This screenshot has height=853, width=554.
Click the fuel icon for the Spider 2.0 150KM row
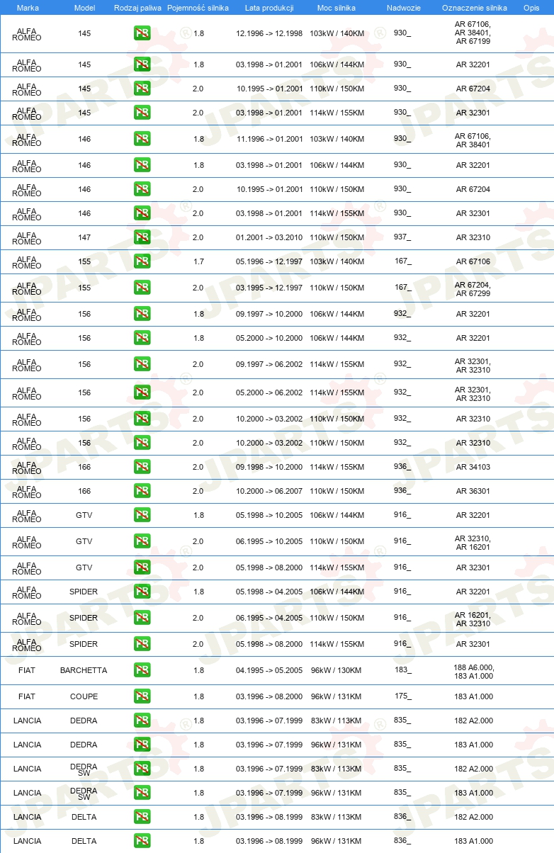[142, 618]
